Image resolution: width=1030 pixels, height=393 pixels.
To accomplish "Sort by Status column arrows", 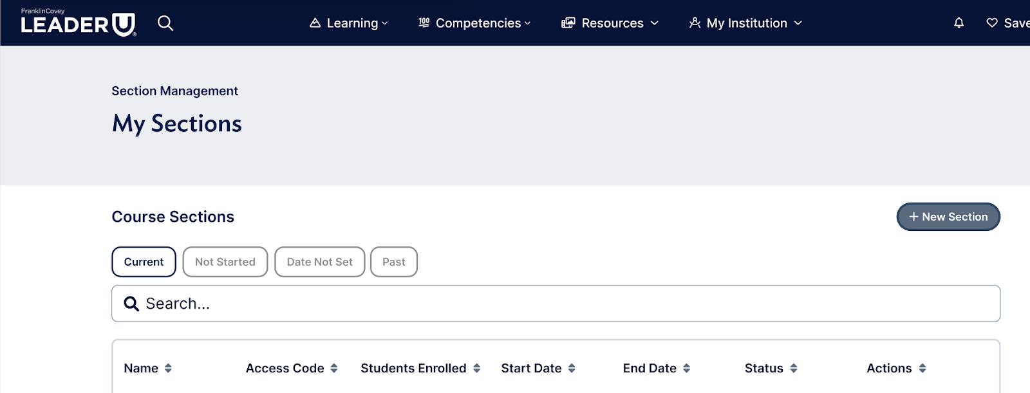I will tap(794, 369).
